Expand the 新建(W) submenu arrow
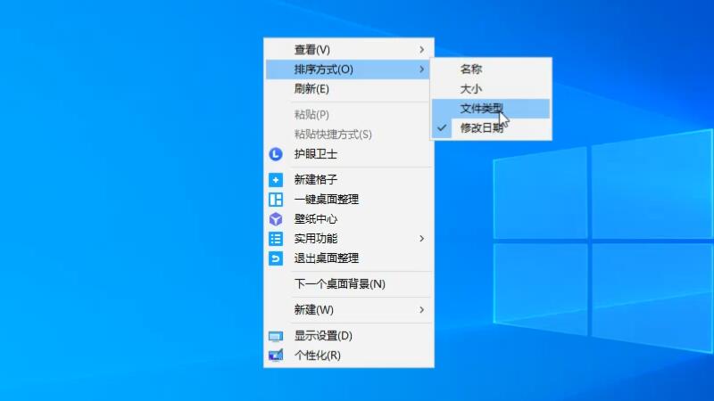Viewport: 714px width, 401px height. [x=422, y=310]
